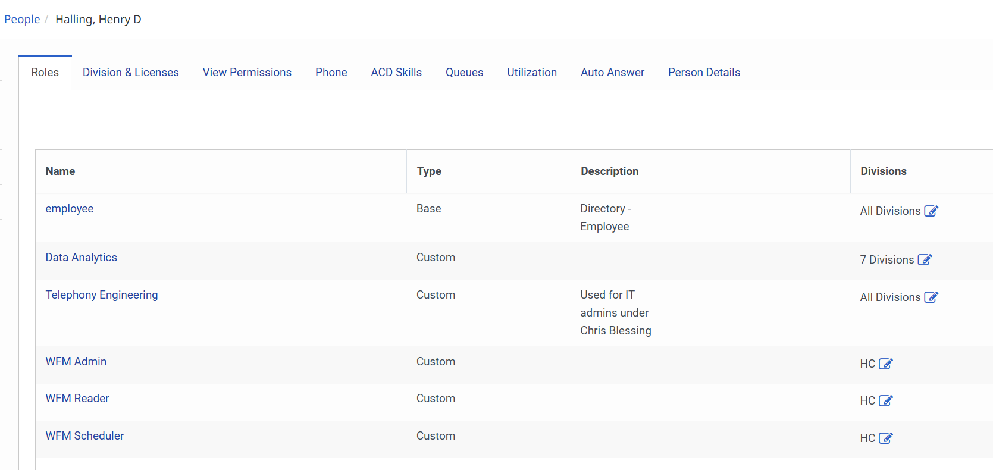Edit divisions for WFM Reader role
This screenshot has height=470, width=993.
[x=885, y=401]
